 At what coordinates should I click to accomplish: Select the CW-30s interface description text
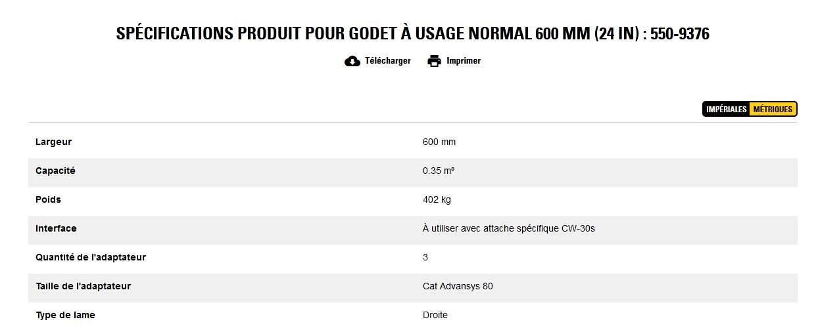[x=508, y=228]
